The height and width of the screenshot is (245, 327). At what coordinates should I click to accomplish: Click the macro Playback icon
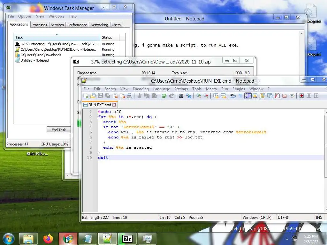[316, 96]
